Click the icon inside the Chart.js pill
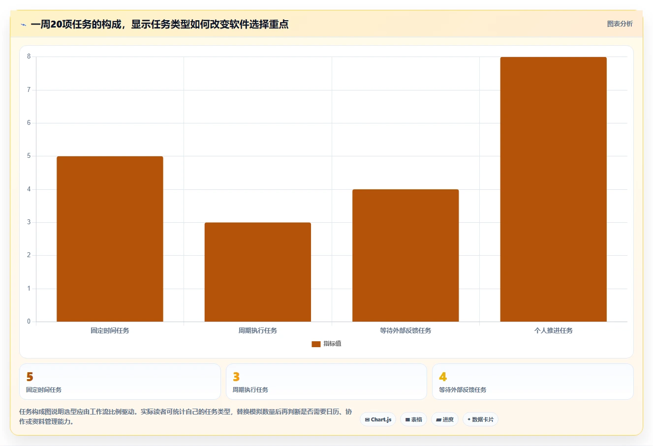653x446 pixels. (x=367, y=420)
